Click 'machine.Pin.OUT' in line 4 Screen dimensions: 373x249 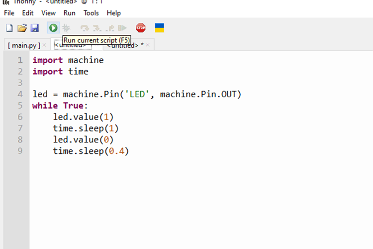[198, 94]
